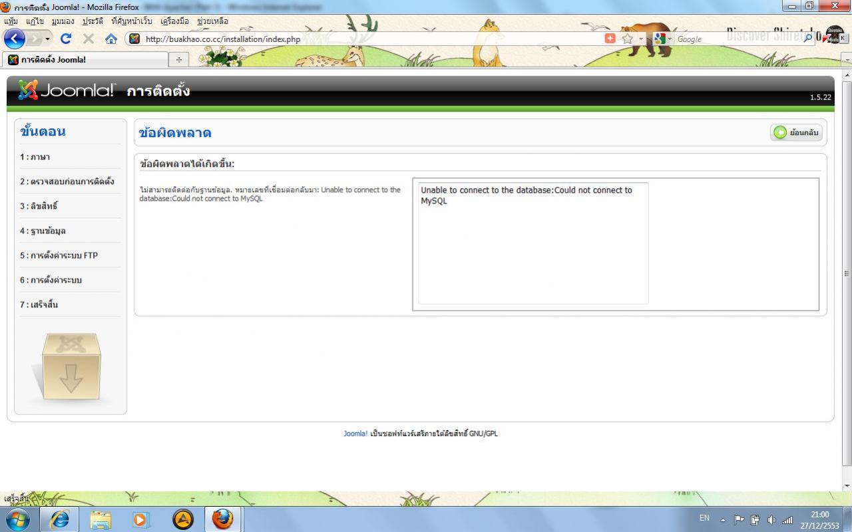Open the network signal tray icon
852x532 pixels.
pyautogui.click(x=787, y=520)
